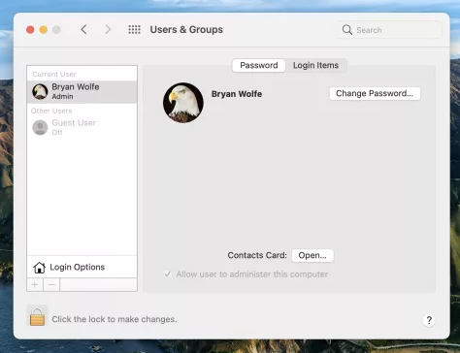Screen dimensions: 460x353
Task: Show all preferences grid icon
Action: [x=134, y=29]
